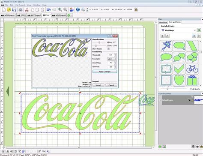Expand the Default Layer row arrow
The width and height of the screenshot is (203, 156).
coord(160,100)
